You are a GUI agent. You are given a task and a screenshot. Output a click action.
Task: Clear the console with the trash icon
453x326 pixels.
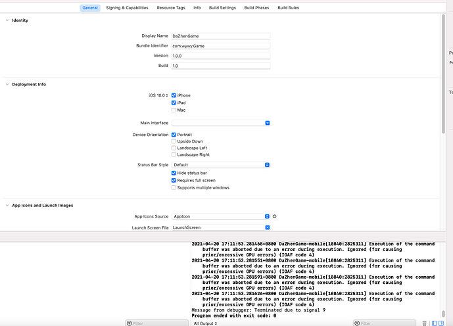424,323
